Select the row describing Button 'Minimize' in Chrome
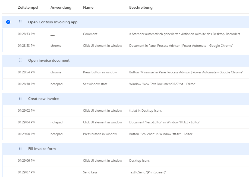The height and width of the screenshot is (184, 249). pos(125,72)
